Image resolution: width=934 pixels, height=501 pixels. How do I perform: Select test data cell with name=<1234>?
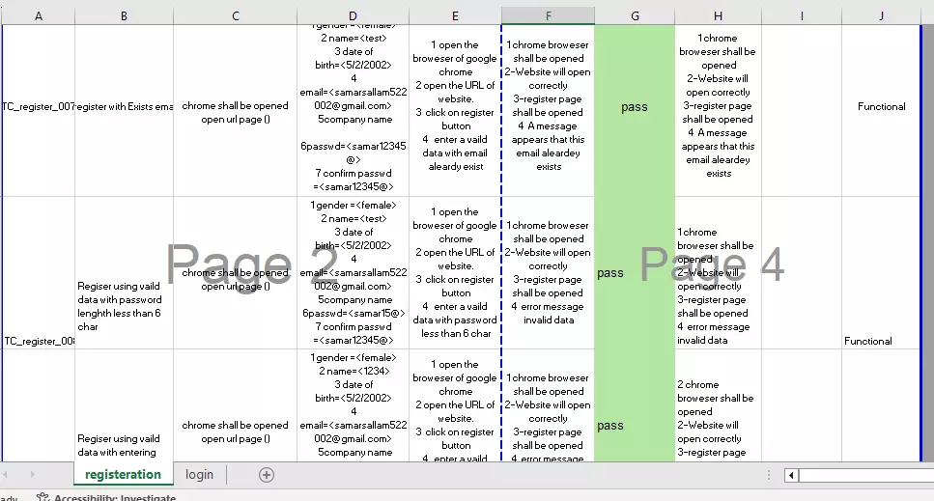(353, 405)
